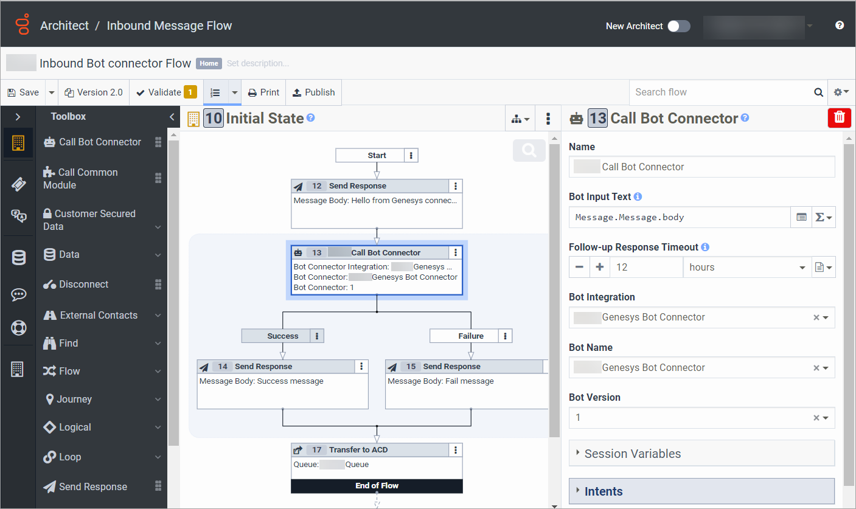856x509 pixels.
Task: Open the flow hierarchy layout dropdown
Action: tap(520, 119)
